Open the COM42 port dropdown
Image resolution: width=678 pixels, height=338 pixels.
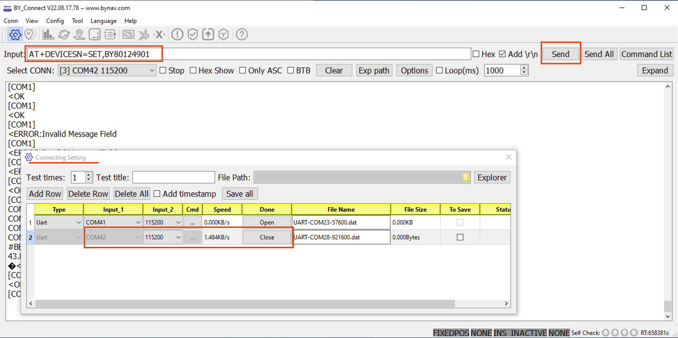113,237
